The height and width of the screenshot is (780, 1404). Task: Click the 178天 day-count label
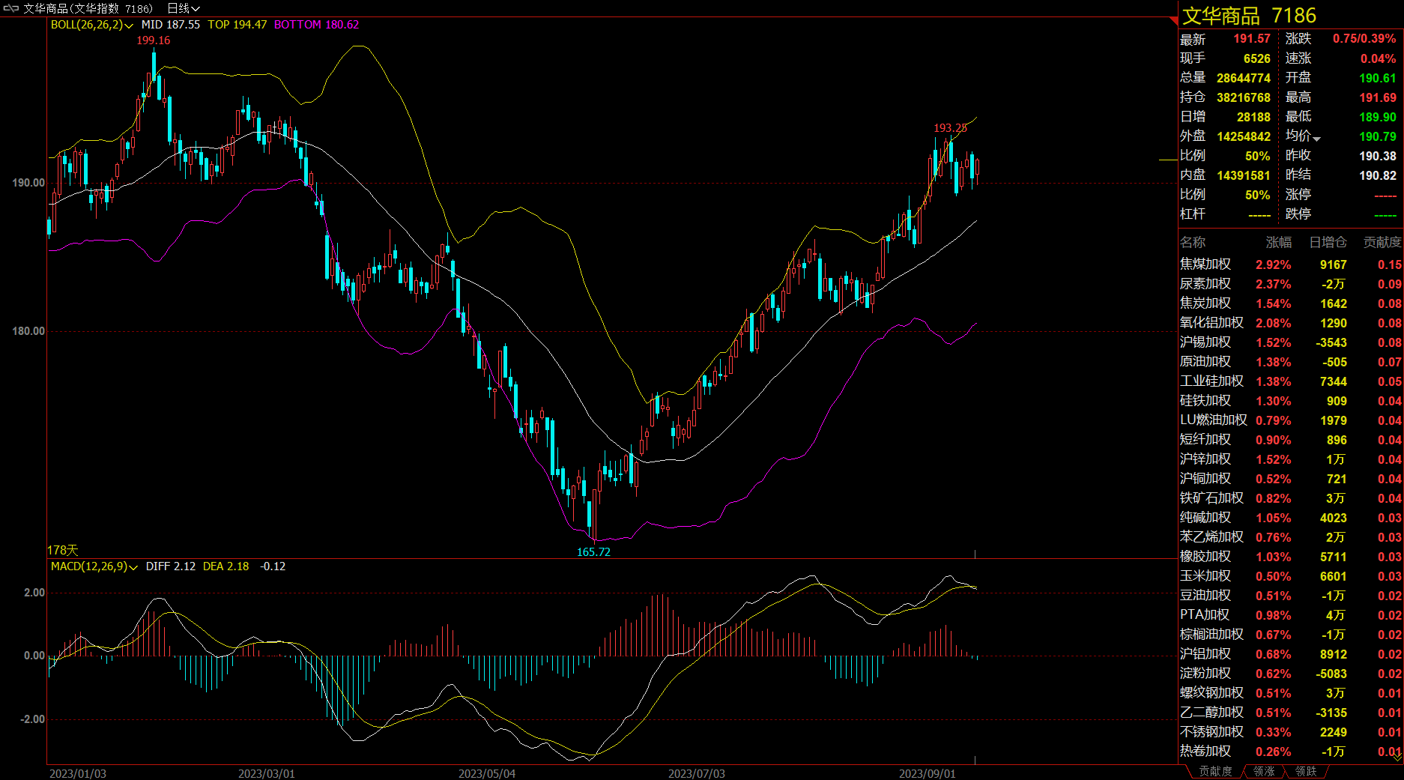tap(63, 550)
